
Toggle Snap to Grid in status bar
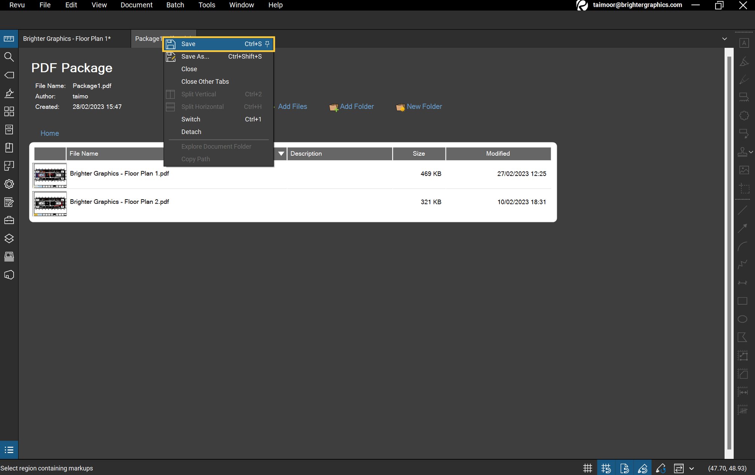pos(606,468)
